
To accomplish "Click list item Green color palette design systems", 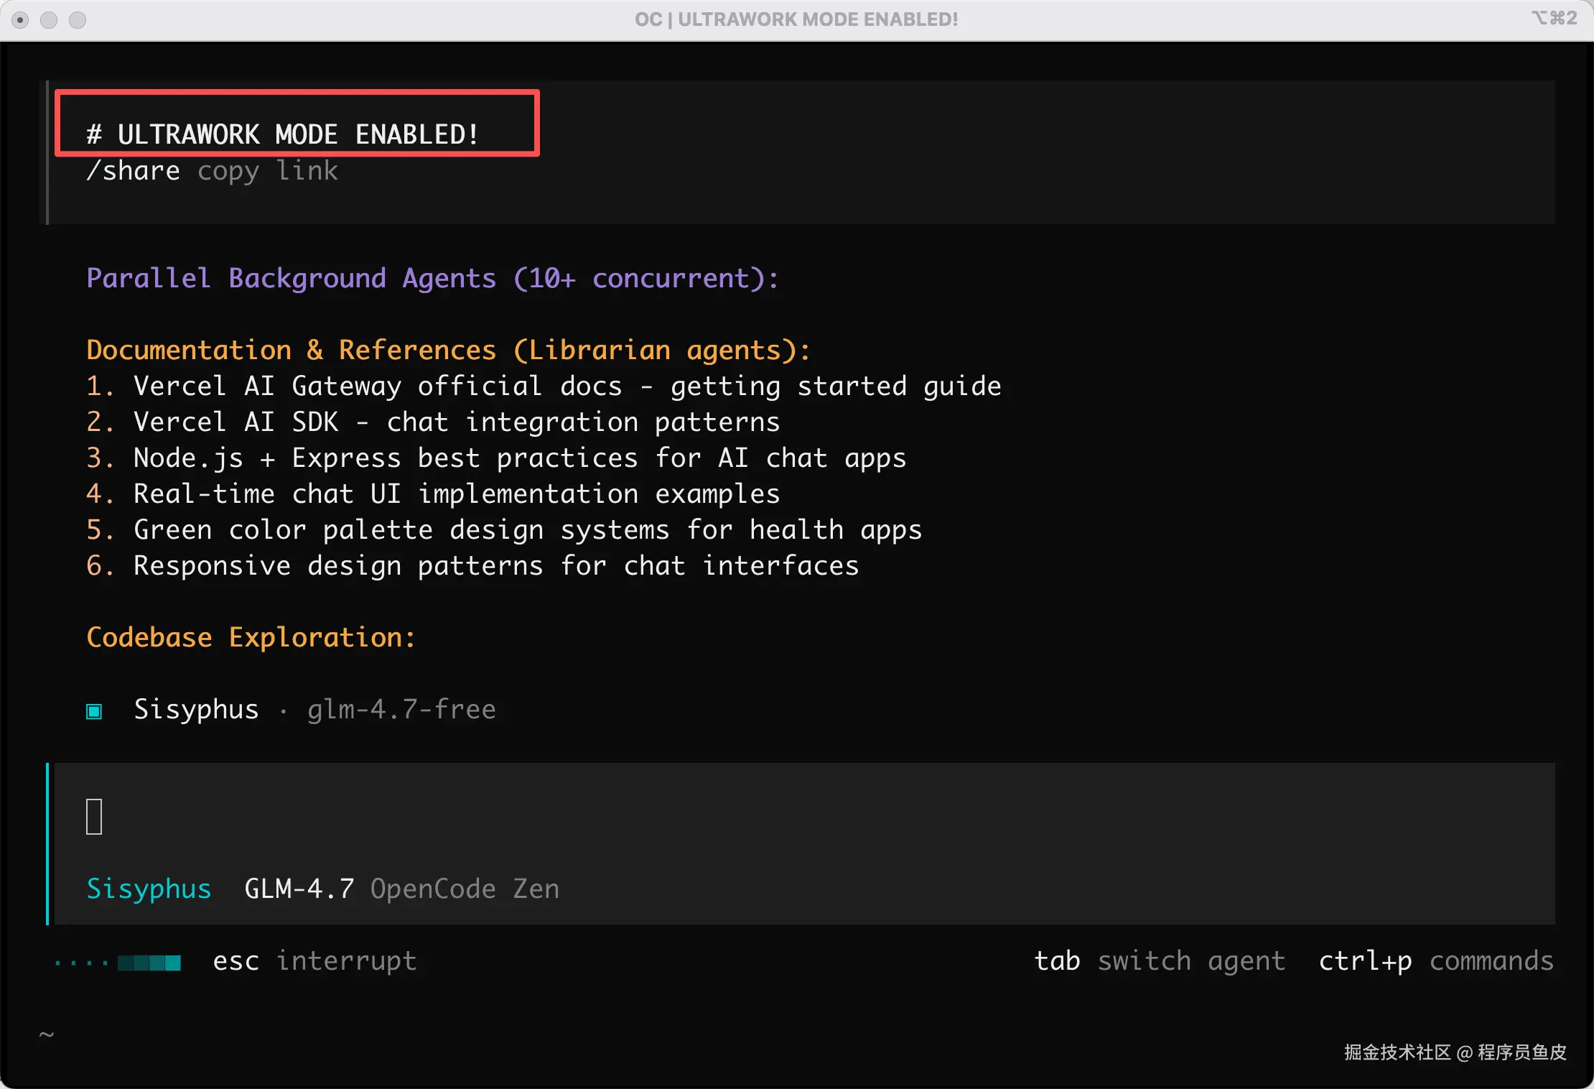I will point(527,530).
